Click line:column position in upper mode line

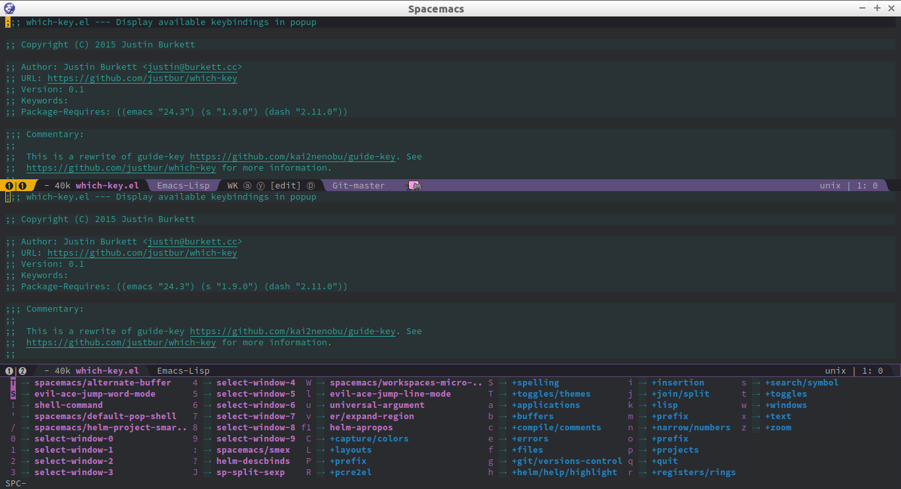click(x=867, y=186)
